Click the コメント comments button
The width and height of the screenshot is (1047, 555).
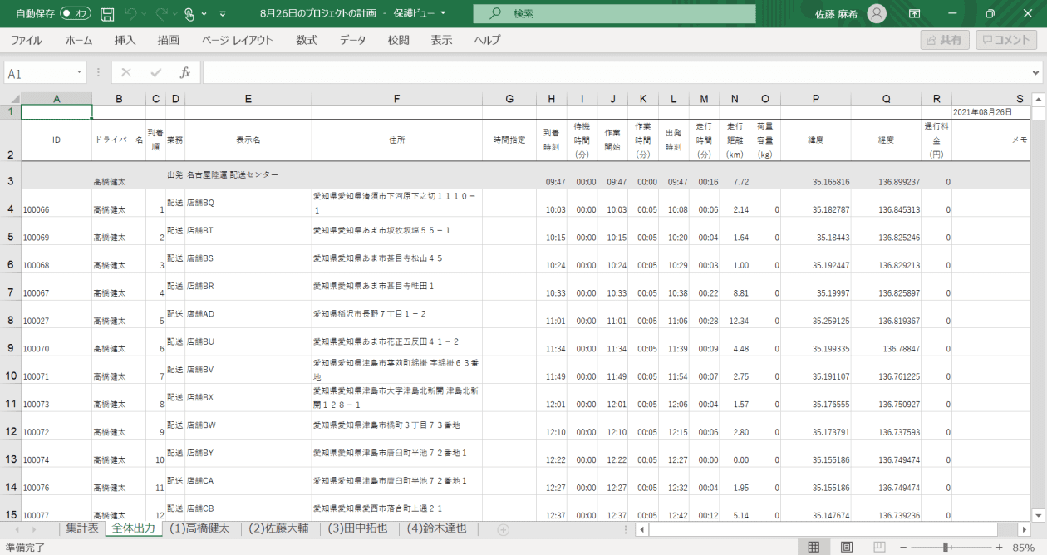(1007, 40)
